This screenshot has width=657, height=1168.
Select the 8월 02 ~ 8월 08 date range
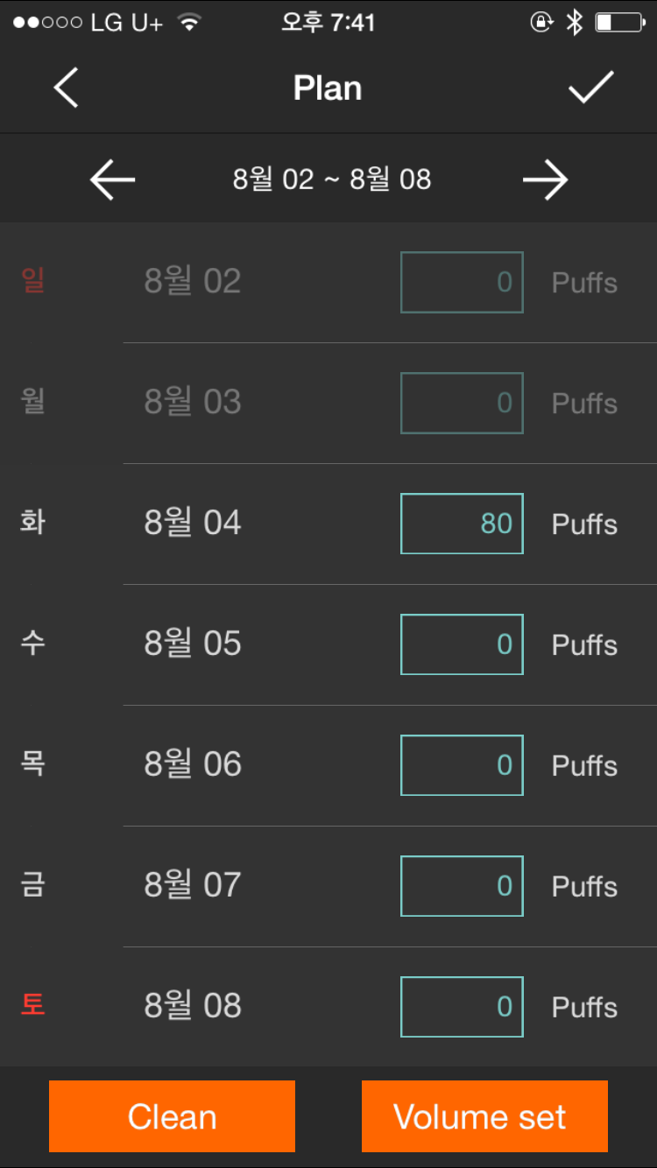point(332,180)
